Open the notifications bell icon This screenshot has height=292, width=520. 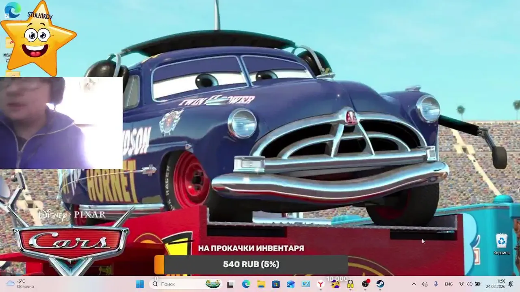click(511, 284)
